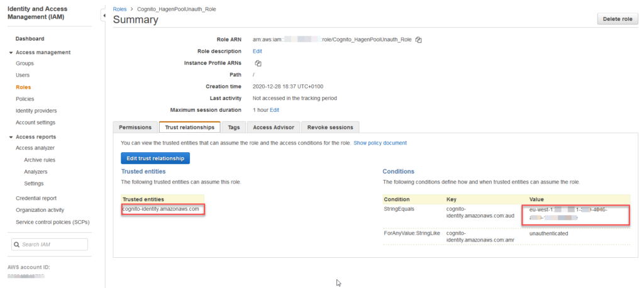Open Policies in the sidebar

pos(25,99)
